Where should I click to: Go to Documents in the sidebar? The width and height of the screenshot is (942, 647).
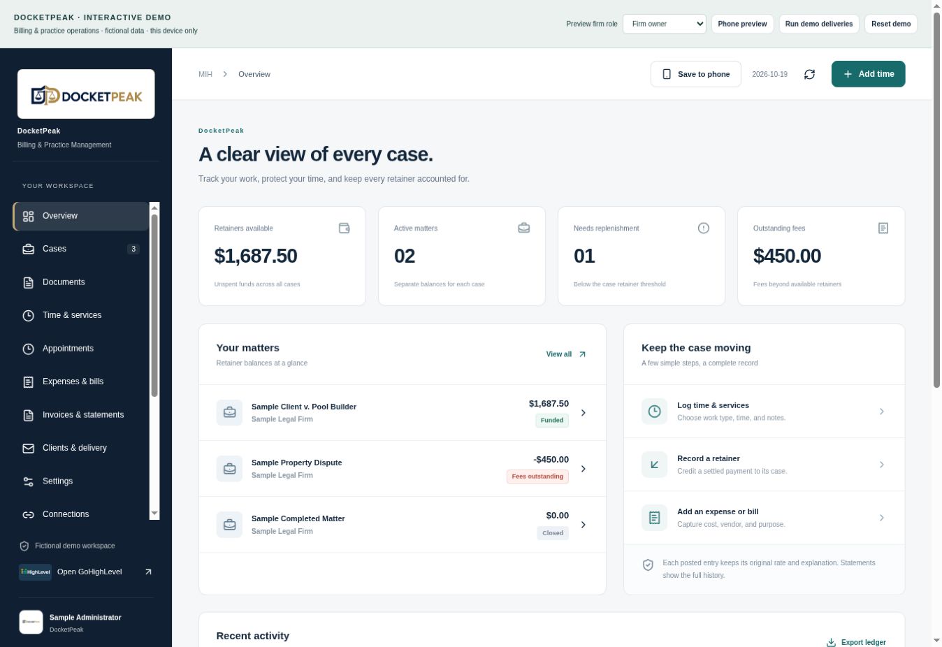coord(81,282)
